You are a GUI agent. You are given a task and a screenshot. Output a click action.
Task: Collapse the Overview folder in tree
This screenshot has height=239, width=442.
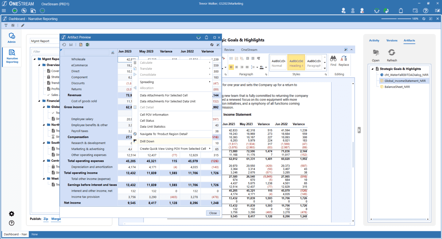39,65
